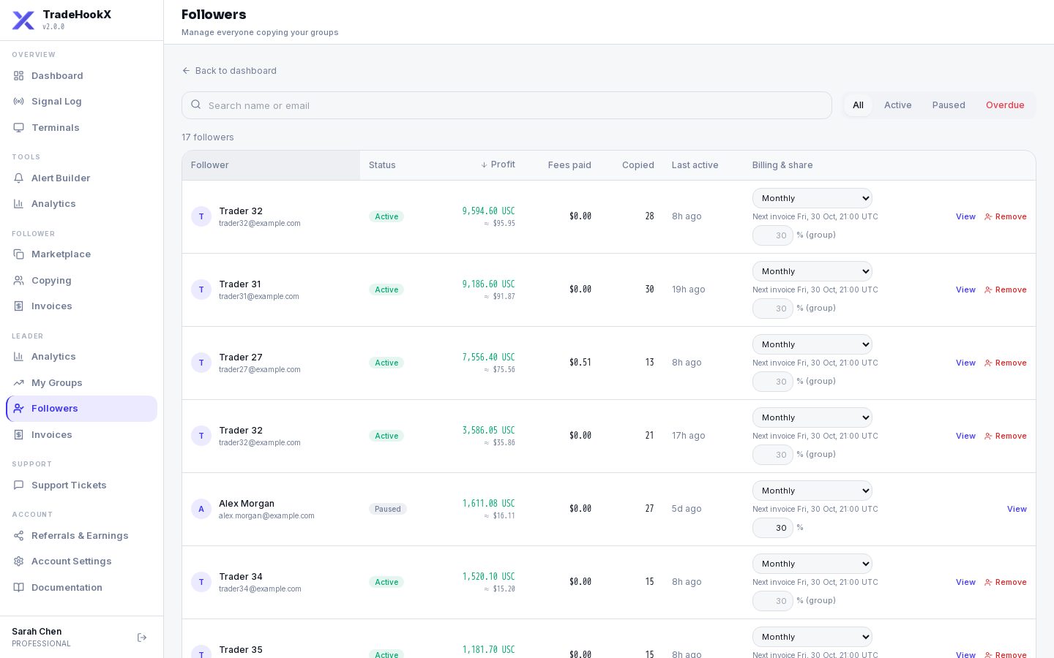Click the TradeHookX logo icon

23,20
